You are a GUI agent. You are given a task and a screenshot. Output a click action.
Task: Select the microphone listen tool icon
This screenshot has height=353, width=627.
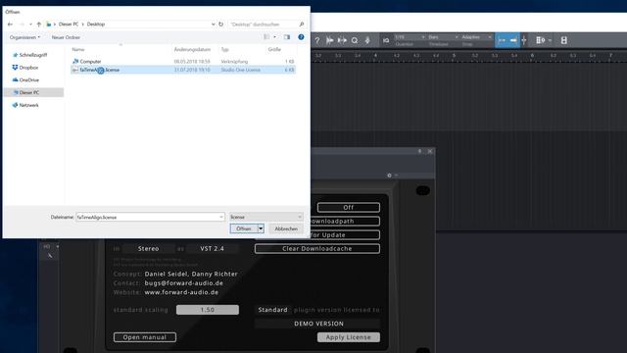[x=367, y=40]
